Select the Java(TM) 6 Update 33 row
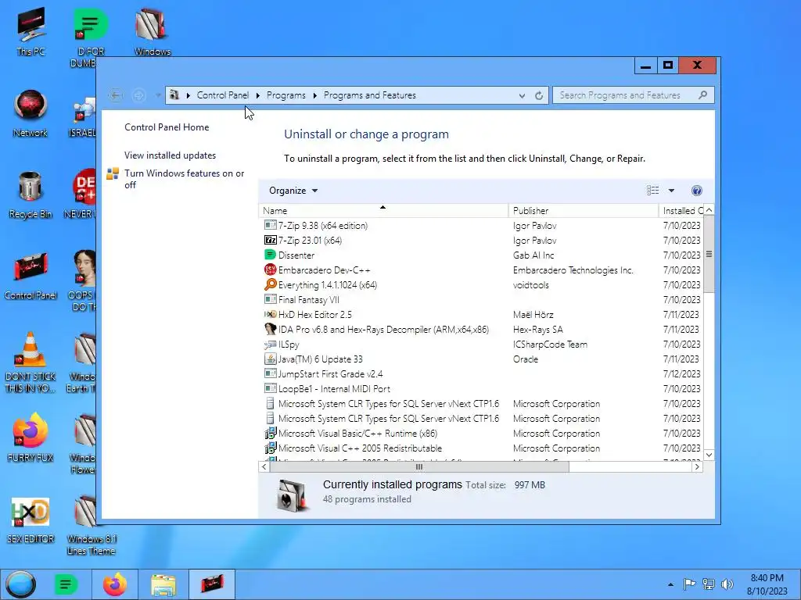The height and width of the screenshot is (600, 801). [481, 359]
